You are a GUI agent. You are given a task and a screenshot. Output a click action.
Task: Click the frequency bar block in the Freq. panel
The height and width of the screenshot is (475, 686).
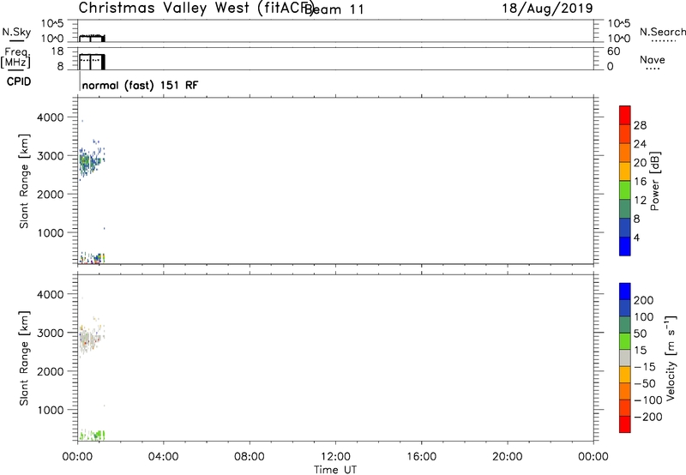[x=92, y=62]
